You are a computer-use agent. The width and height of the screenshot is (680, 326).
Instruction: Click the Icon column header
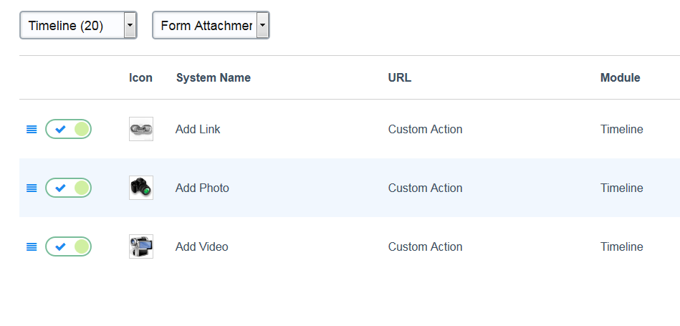click(140, 77)
